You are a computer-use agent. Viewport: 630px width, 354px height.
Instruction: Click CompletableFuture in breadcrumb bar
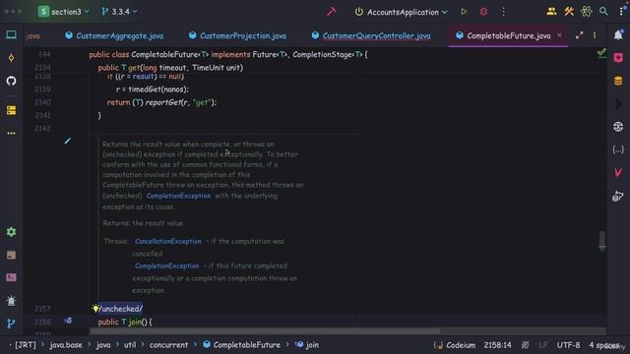coord(241,345)
